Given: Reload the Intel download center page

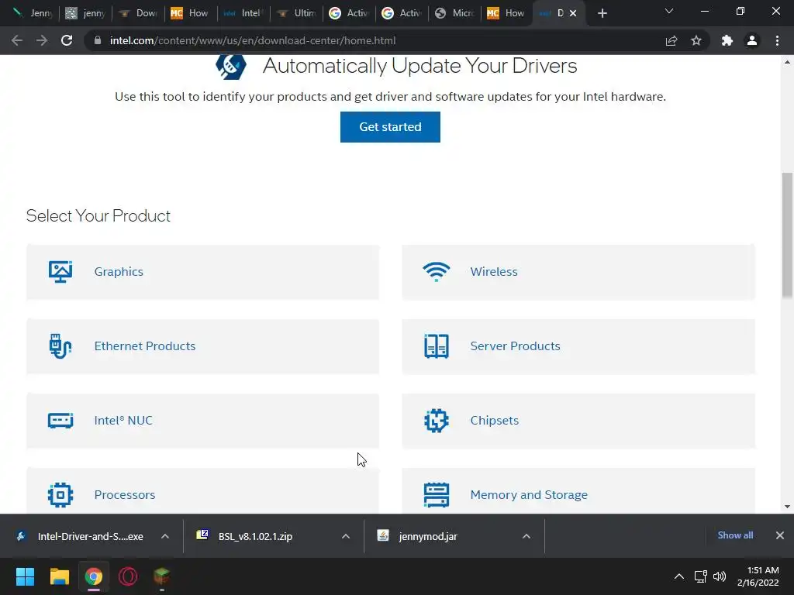Looking at the screenshot, I should [x=67, y=40].
